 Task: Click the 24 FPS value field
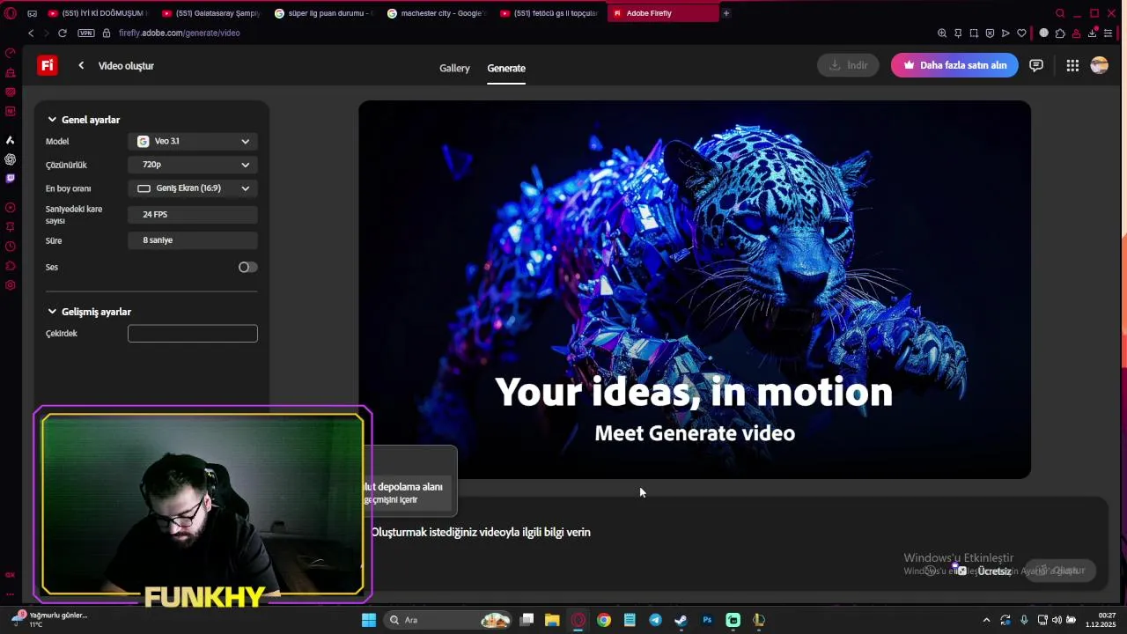pos(193,215)
